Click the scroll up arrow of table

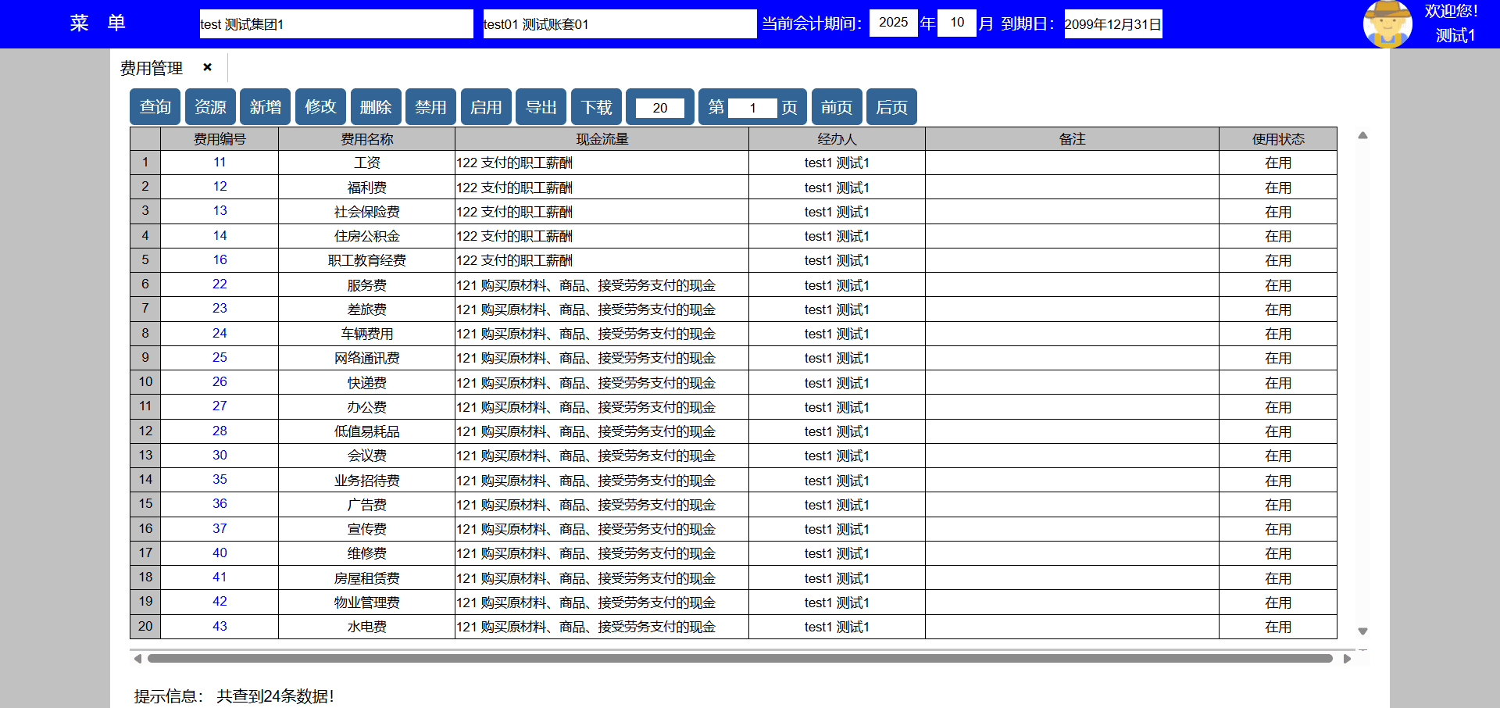tap(1362, 136)
